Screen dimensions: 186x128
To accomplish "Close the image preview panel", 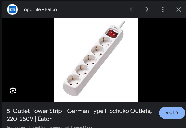I will tap(179, 9).
